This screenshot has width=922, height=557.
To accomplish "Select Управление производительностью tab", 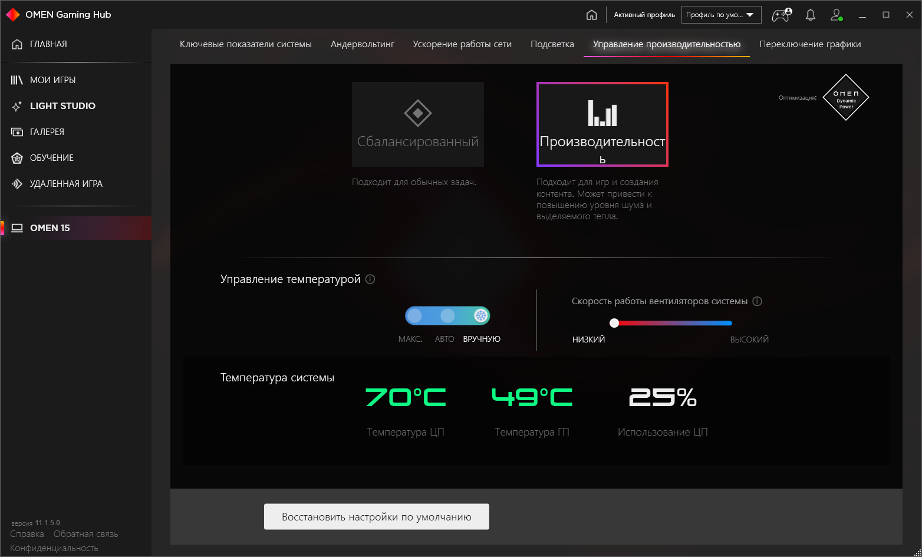I will (x=667, y=44).
